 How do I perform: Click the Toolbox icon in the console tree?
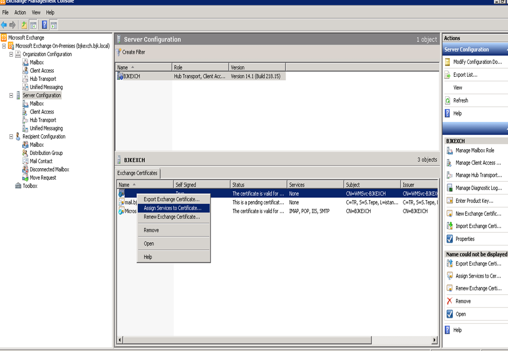tap(18, 186)
